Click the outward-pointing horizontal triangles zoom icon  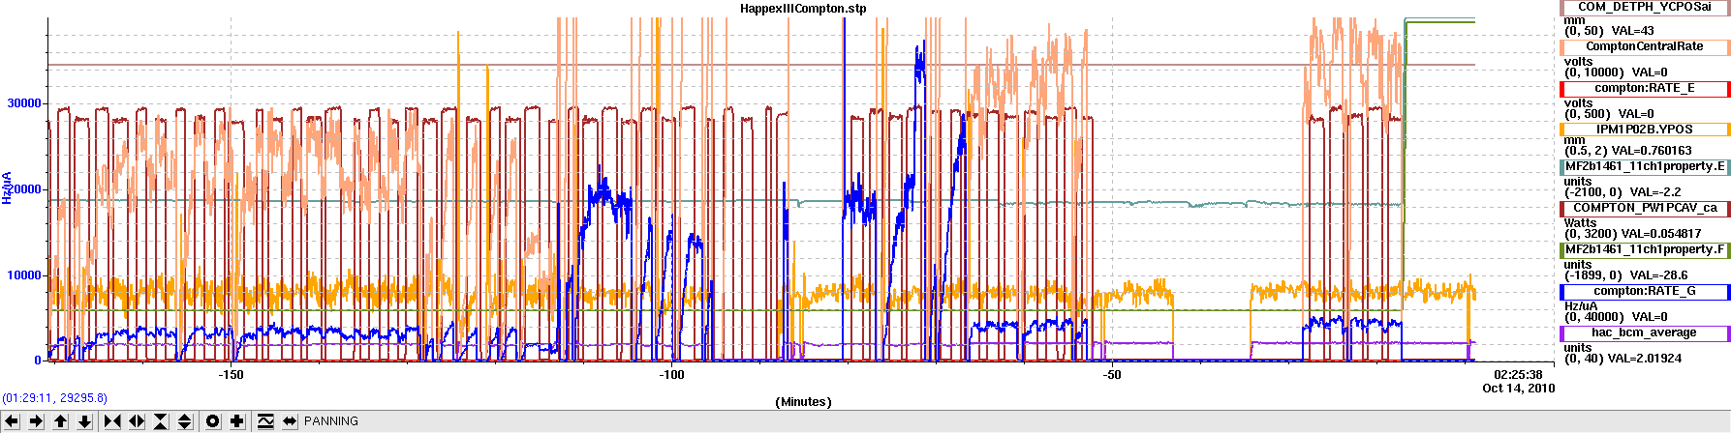(x=137, y=421)
